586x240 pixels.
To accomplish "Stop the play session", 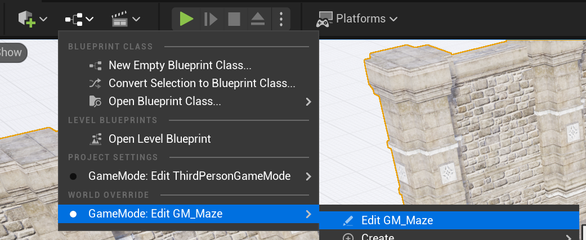I will (234, 19).
